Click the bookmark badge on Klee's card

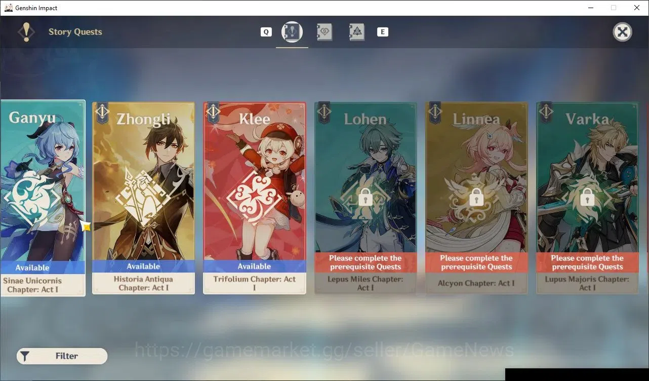coord(213,112)
